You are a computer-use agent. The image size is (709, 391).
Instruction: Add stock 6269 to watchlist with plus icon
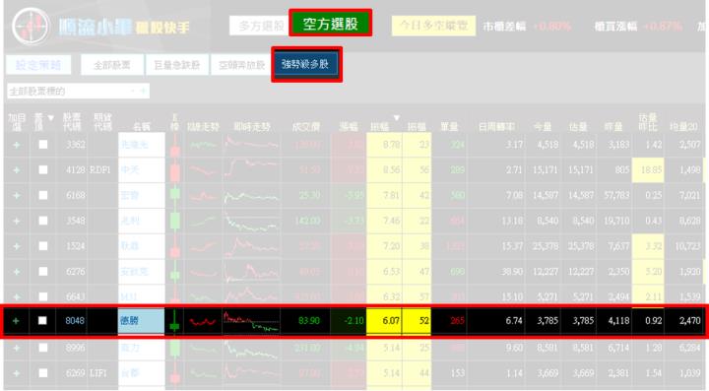click(17, 373)
